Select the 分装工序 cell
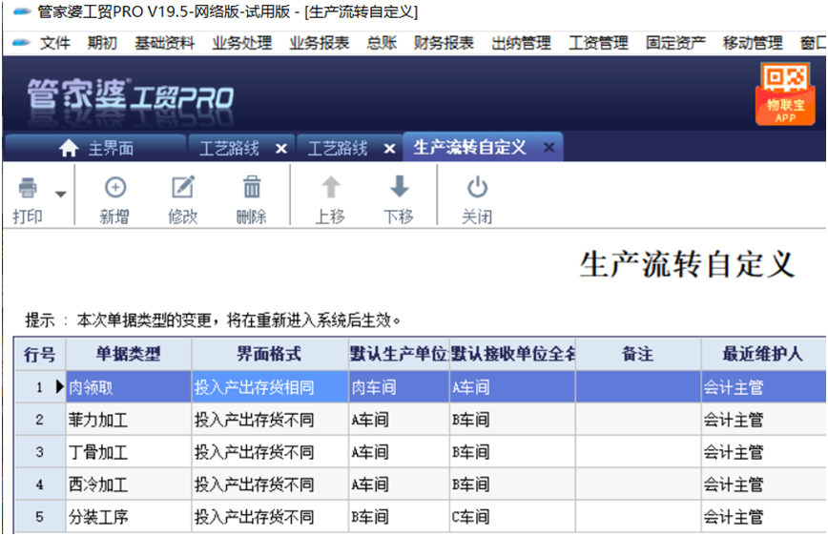Screen dimensions: 828x536 (129, 517)
